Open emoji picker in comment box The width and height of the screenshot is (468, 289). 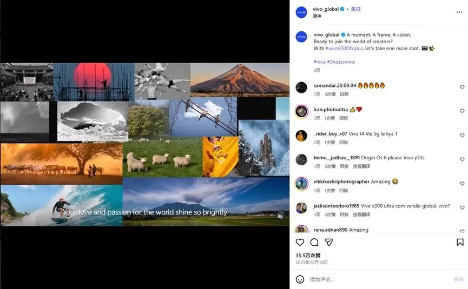pos(300,279)
